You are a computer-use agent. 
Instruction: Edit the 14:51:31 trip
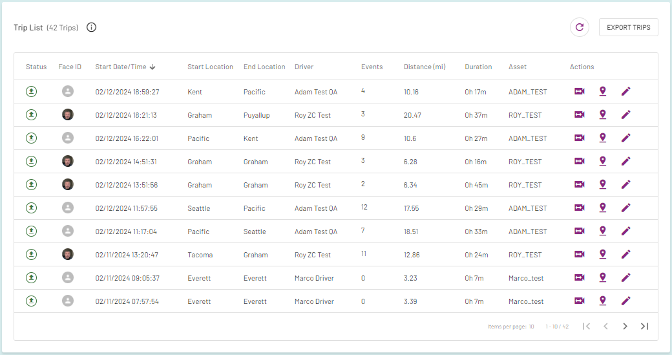[x=625, y=161]
